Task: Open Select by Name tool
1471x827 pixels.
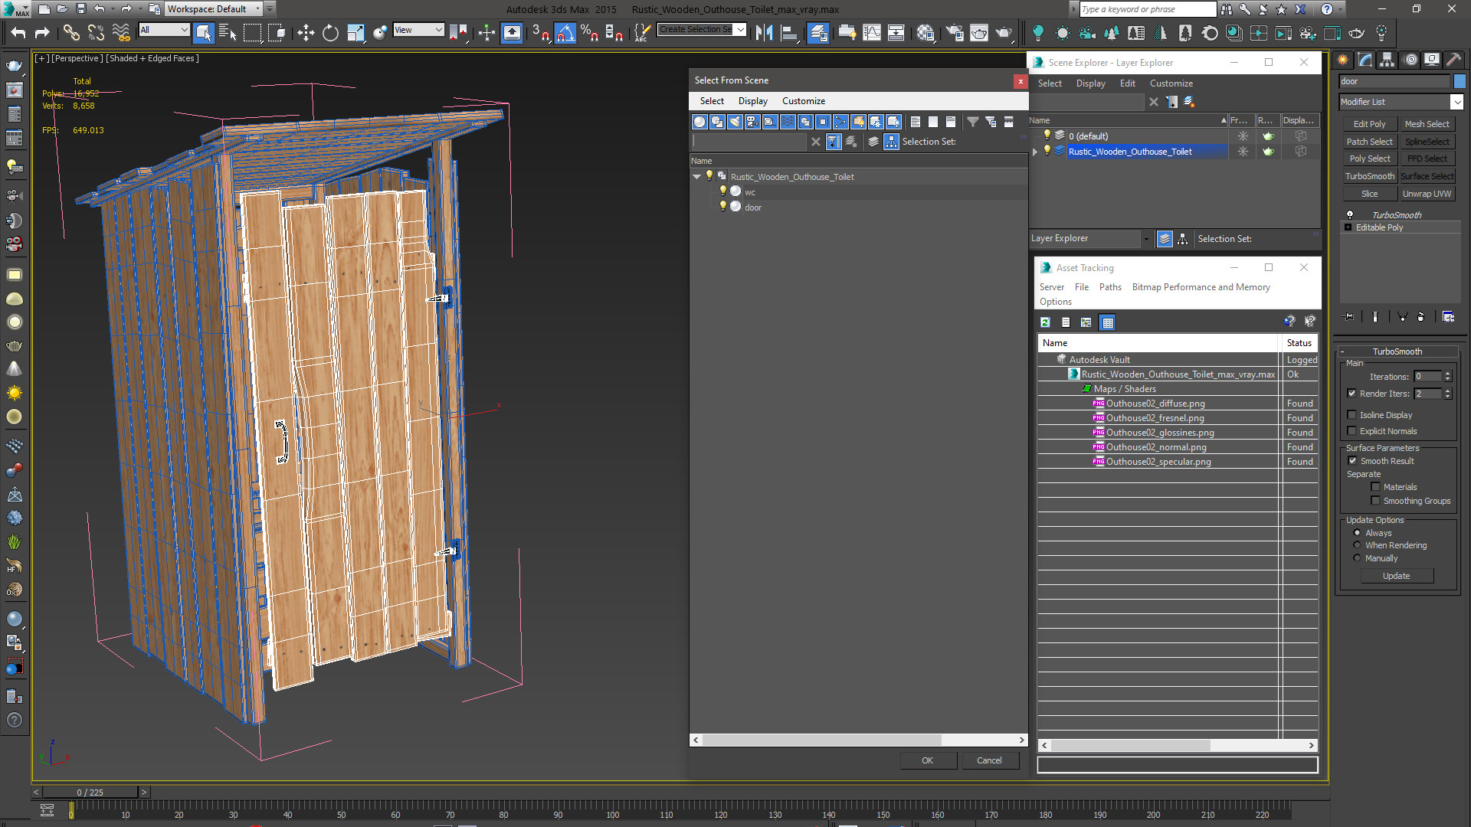Action: coord(228,32)
